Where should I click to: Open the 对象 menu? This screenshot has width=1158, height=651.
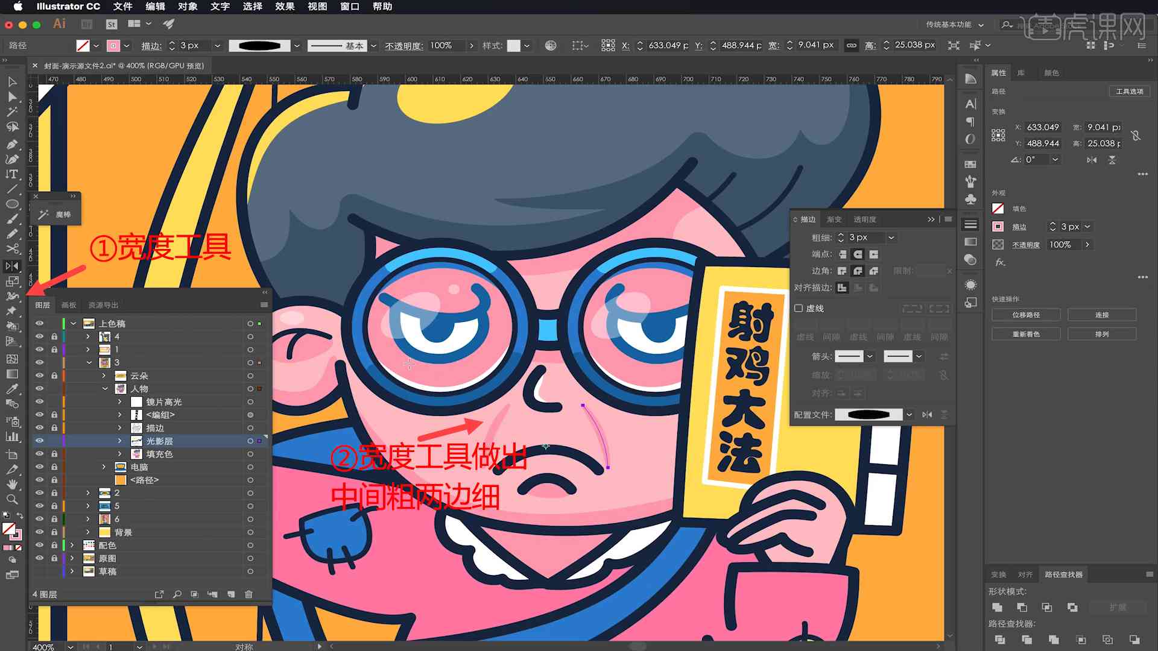188,7
